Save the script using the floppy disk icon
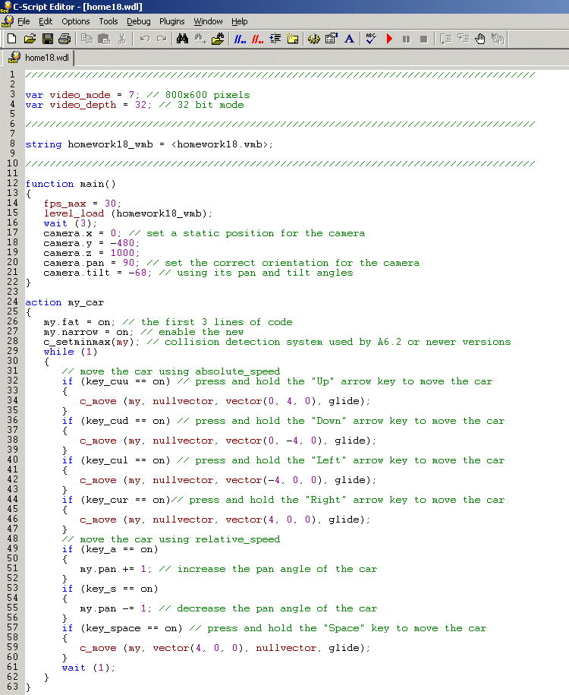This screenshot has height=695, width=569. click(x=47, y=38)
